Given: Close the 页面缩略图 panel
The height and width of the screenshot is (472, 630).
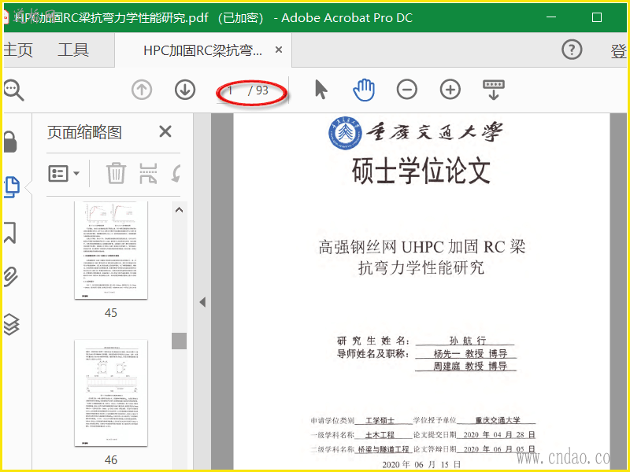Looking at the screenshot, I should (x=165, y=131).
